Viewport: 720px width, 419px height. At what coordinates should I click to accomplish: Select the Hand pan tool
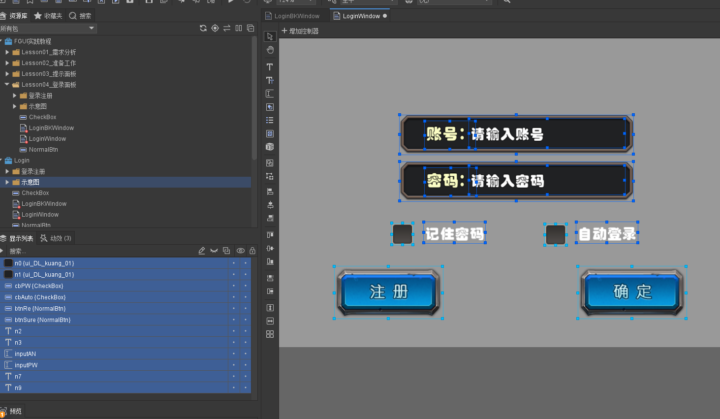point(270,50)
